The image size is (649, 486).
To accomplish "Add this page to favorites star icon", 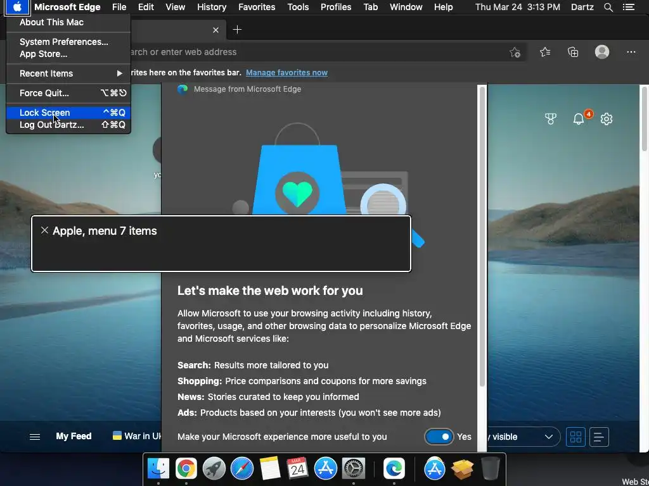I will [515, 52].
